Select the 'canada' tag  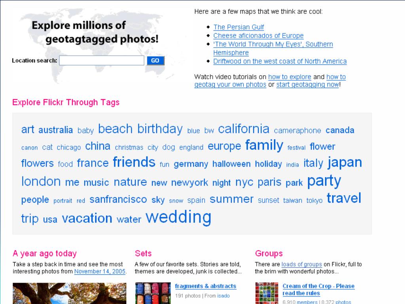click(340, 130)
